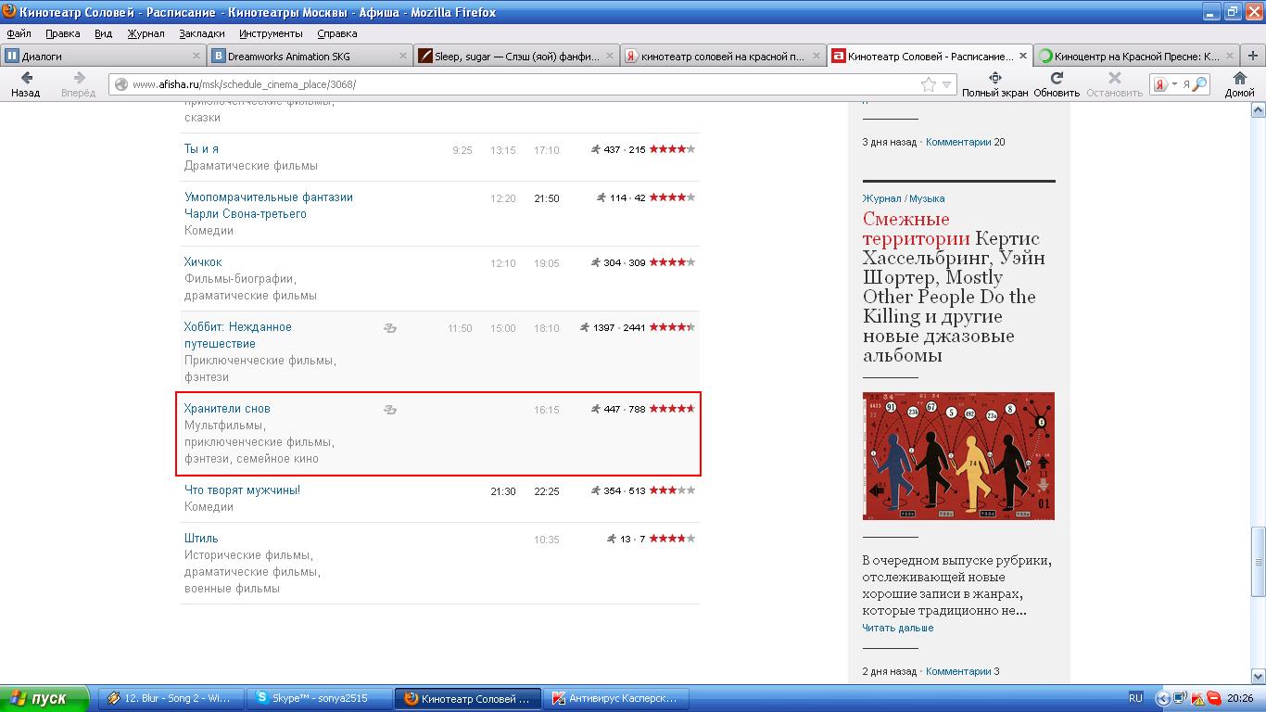This screenshot has width=1266, height=712.
Task: Close the Sleep, sugar tab
Action: (610, 56)
